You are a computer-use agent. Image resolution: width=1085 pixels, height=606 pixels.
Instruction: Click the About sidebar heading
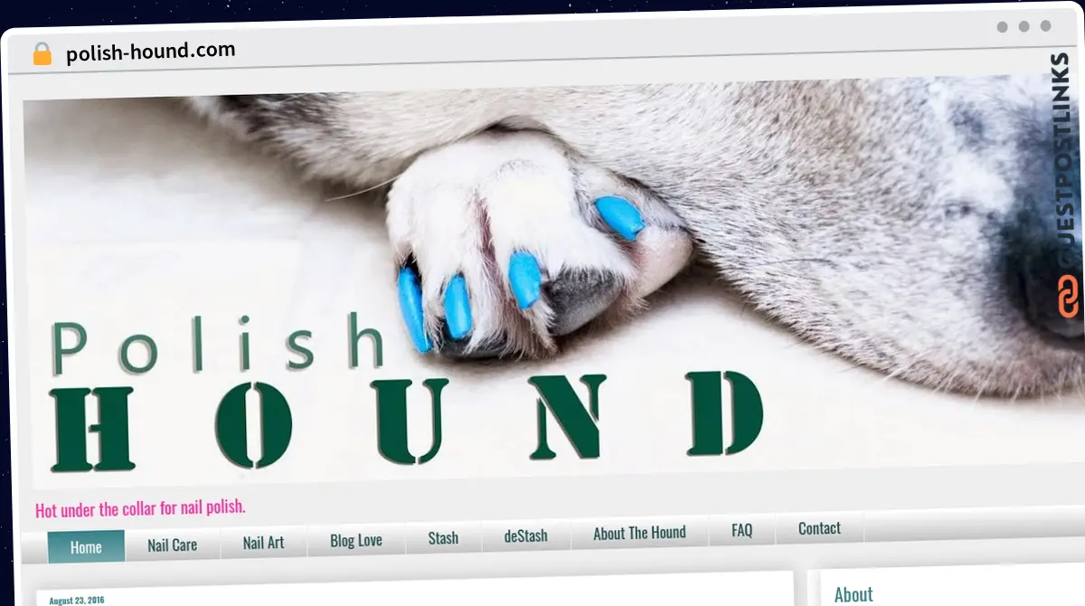point(854,594)
